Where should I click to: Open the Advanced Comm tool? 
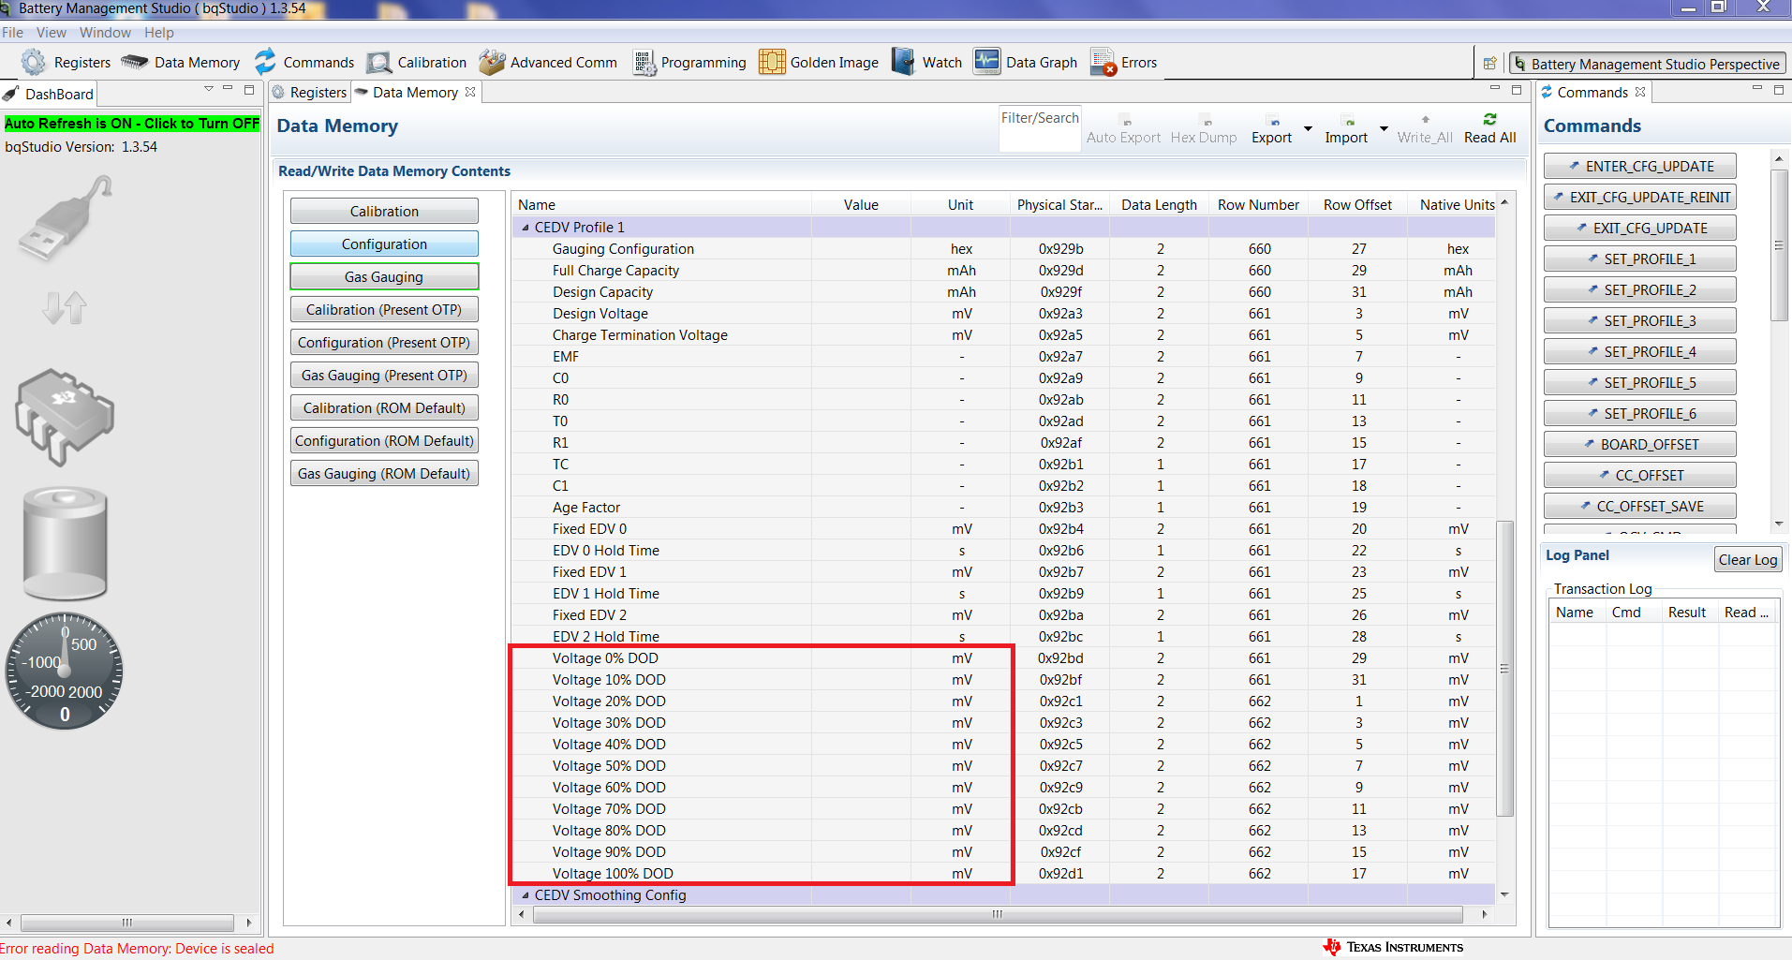point(548,62)
